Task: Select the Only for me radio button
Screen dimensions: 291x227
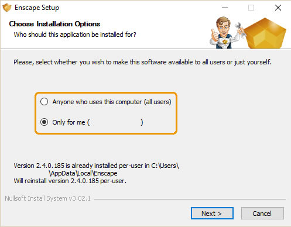Action: [44, 122]
